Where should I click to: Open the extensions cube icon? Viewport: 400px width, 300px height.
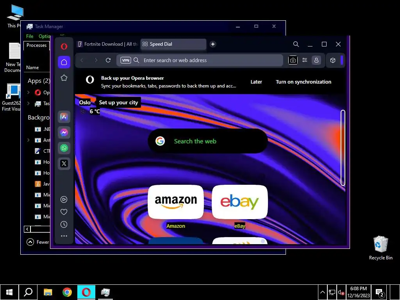(x=333, y=60)
